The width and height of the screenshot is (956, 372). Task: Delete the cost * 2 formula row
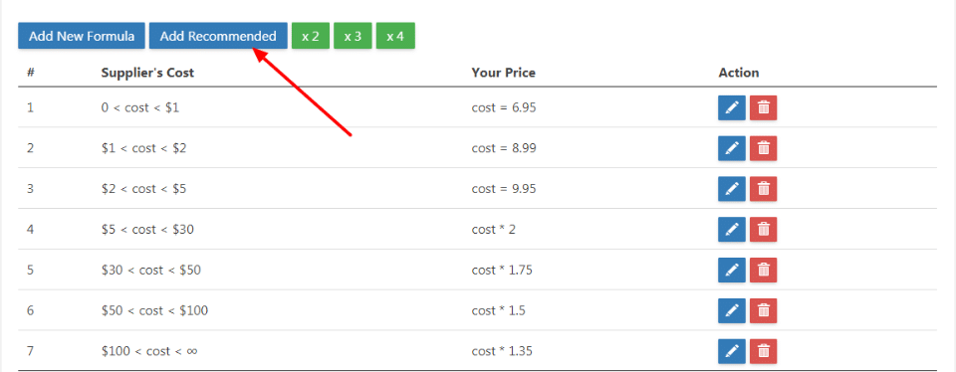pos(764,230)
